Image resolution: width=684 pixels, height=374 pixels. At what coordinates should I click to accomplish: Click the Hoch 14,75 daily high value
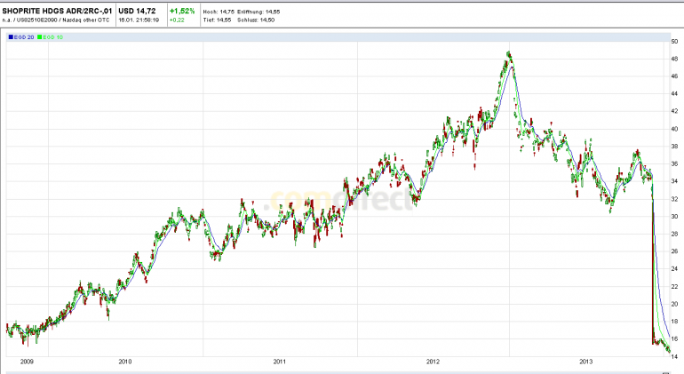pos(219,12)
